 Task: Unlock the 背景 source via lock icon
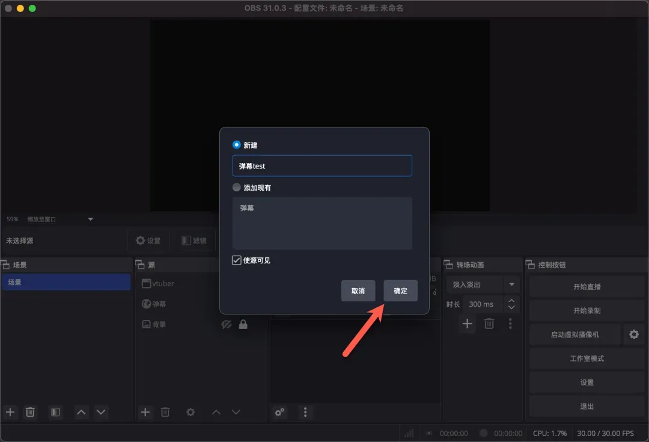pos(243,324)
